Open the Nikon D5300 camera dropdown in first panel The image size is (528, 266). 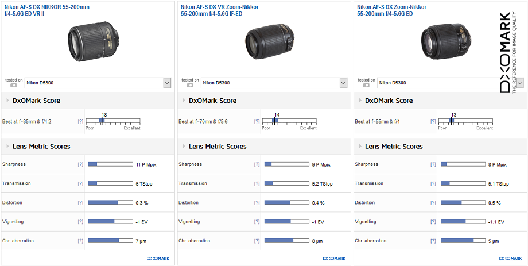167,83
